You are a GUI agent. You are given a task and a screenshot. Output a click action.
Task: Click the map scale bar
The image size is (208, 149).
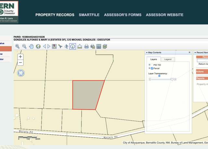pyautogui.click(x=27, y=137)
